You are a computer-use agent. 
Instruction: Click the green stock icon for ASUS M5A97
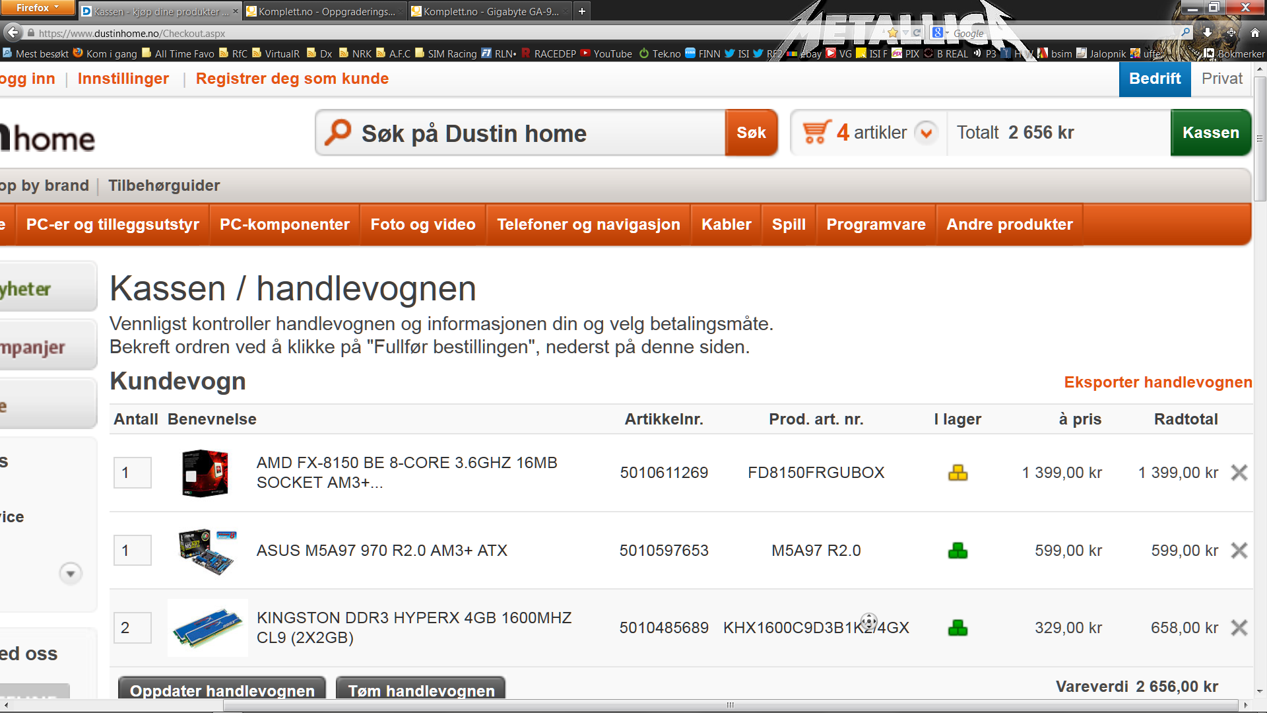[958, 551]
